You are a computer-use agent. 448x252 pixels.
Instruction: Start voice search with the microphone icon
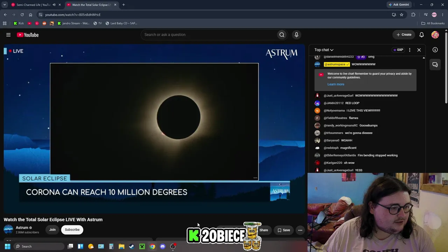[296, 35]
